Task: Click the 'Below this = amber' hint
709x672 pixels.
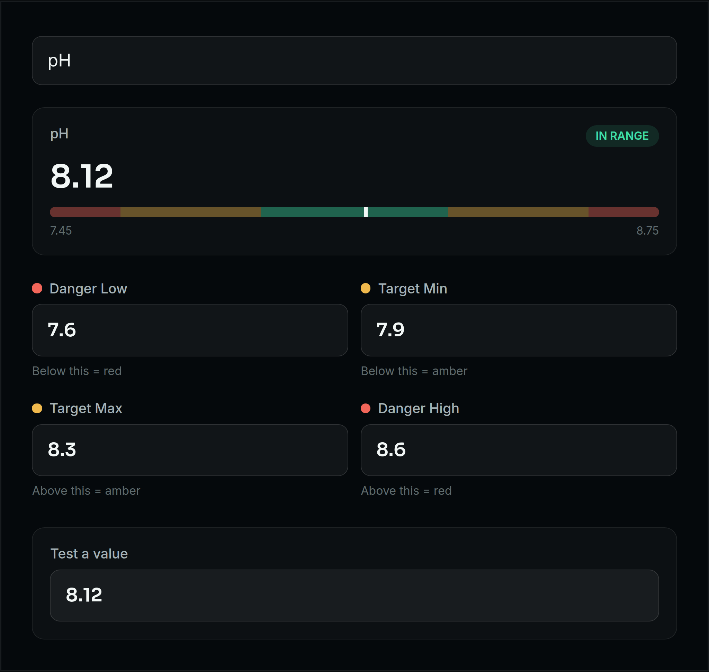Action: [x=414, y=371]
